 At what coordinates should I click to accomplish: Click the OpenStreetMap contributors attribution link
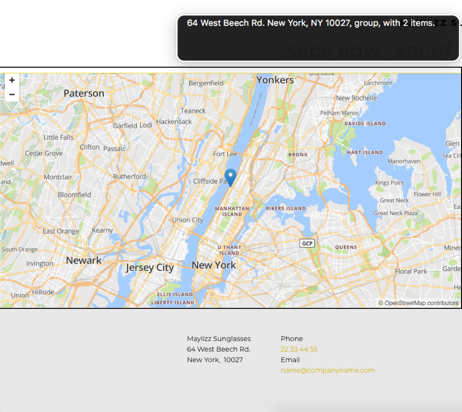[418, 303]
